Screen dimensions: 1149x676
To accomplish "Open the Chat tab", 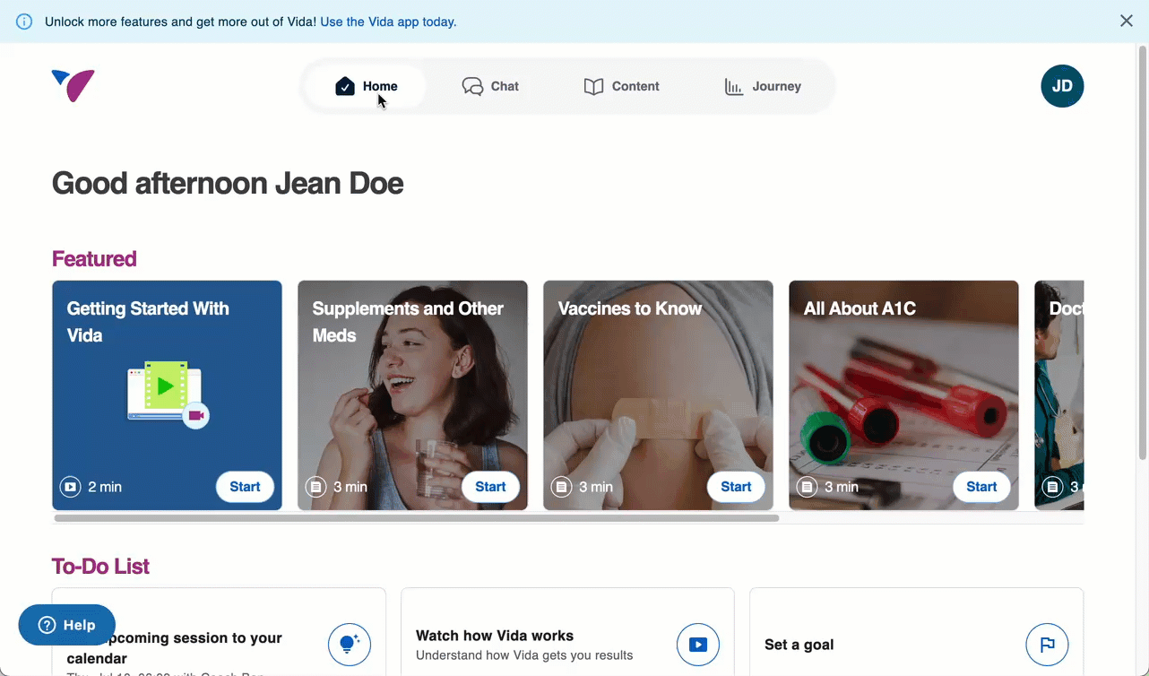I will point(490,86).
